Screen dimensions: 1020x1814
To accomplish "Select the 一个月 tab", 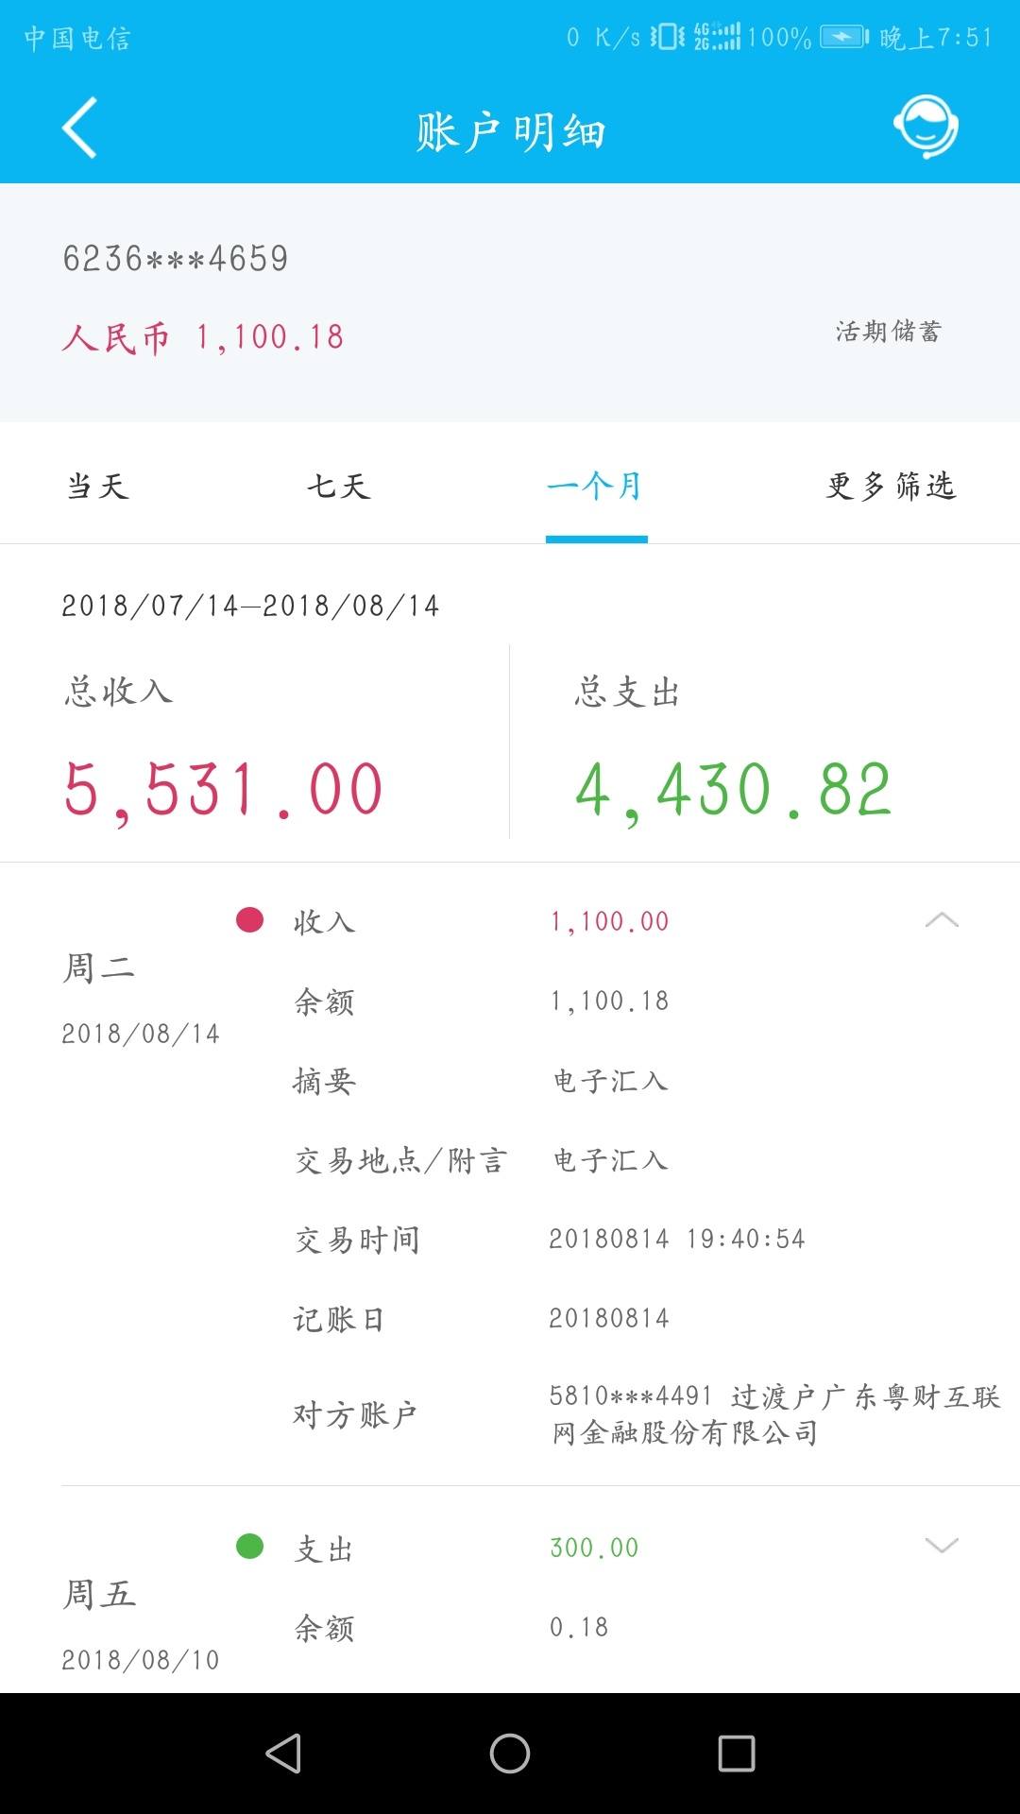I will click(x=596, y=486).
